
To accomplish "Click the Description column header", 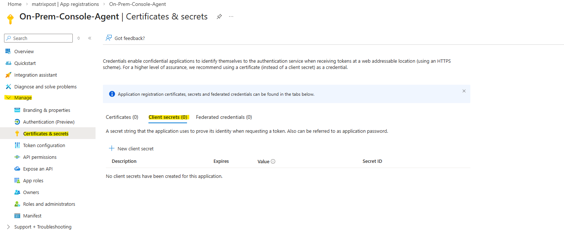I will pyautogui.click(x=124, y=161).
